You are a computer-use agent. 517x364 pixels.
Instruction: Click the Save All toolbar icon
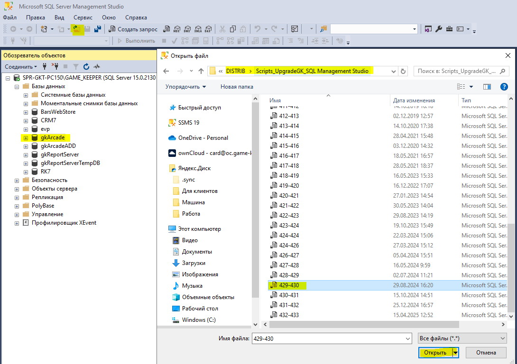98,29
